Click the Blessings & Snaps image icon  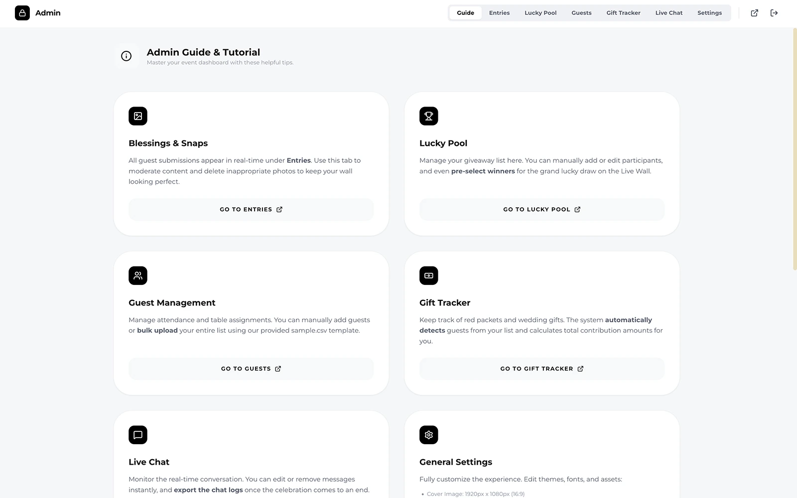pyautogui.click(x=138, y=116)
